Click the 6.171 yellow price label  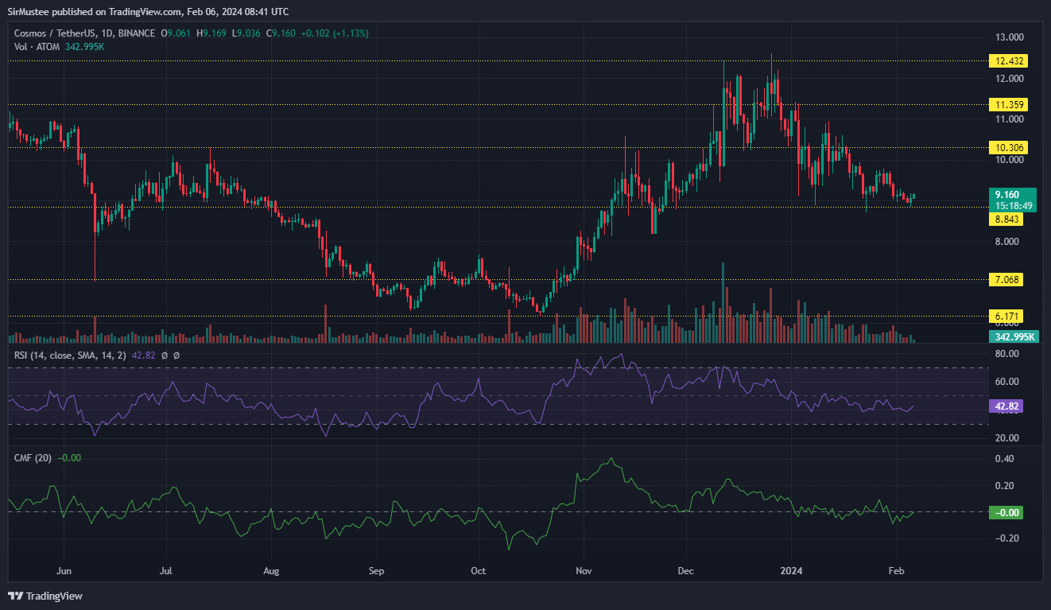1006,317
